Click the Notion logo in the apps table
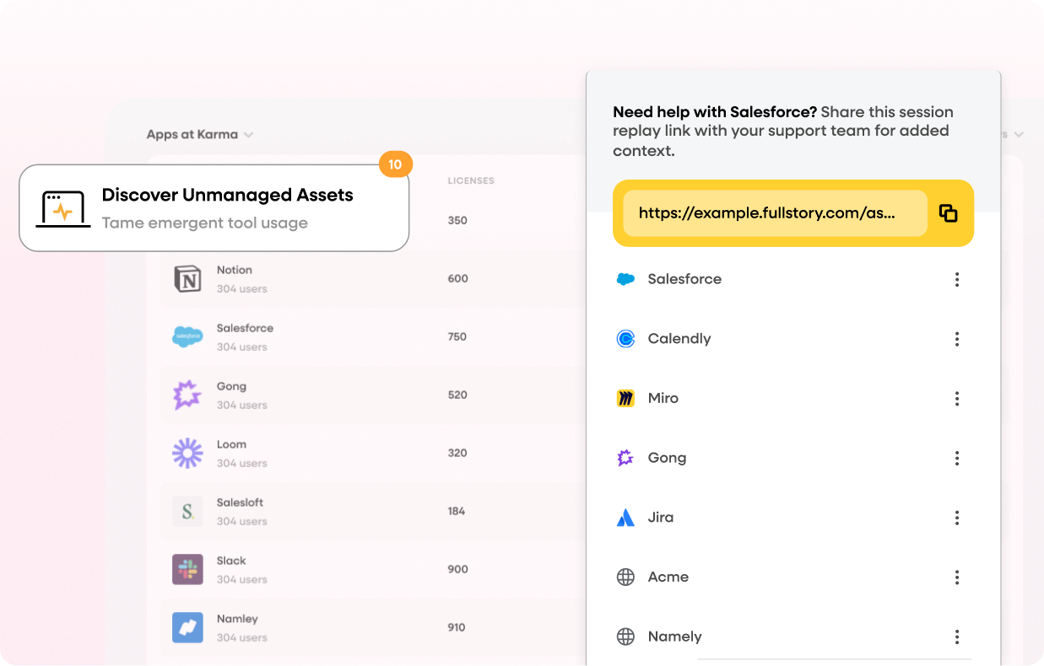The width and height of the screenshot is (1044, 666). coord(187,279)
